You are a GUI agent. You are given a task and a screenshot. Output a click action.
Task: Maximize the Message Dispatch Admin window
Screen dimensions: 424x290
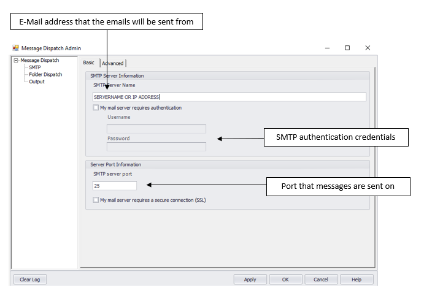pos(347,48)
